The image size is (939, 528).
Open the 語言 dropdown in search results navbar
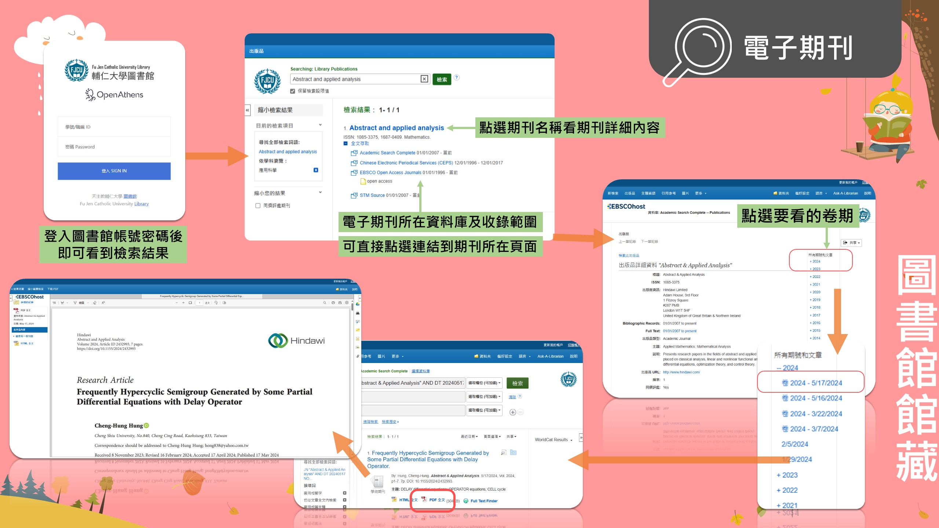(x=525, y=356)
